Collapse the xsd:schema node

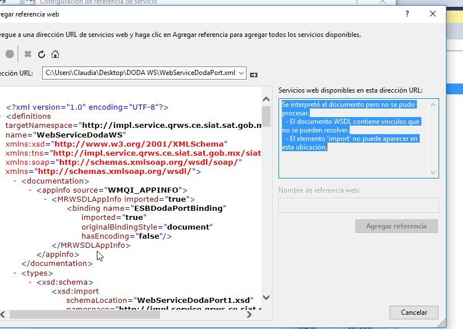pyautogui.click(x=30, y=282)
